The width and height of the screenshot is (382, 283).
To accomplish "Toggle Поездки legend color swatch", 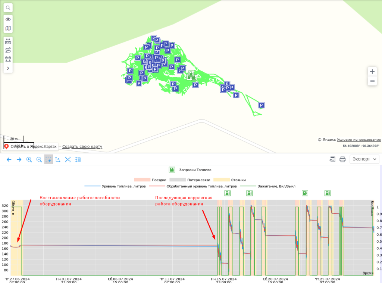I will tap(142, 180).
